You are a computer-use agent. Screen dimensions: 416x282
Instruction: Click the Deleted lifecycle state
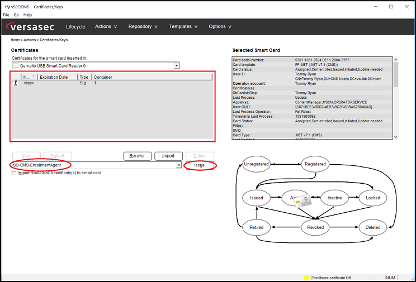[x=373, y=227]
